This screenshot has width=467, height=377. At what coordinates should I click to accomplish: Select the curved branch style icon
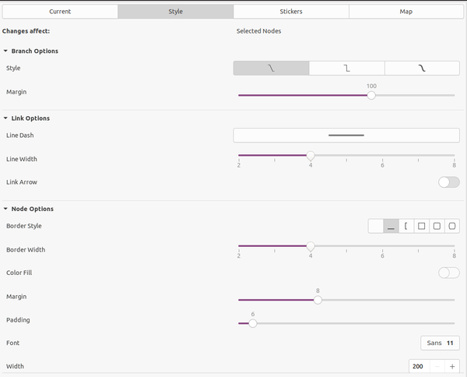click(422, 69)
